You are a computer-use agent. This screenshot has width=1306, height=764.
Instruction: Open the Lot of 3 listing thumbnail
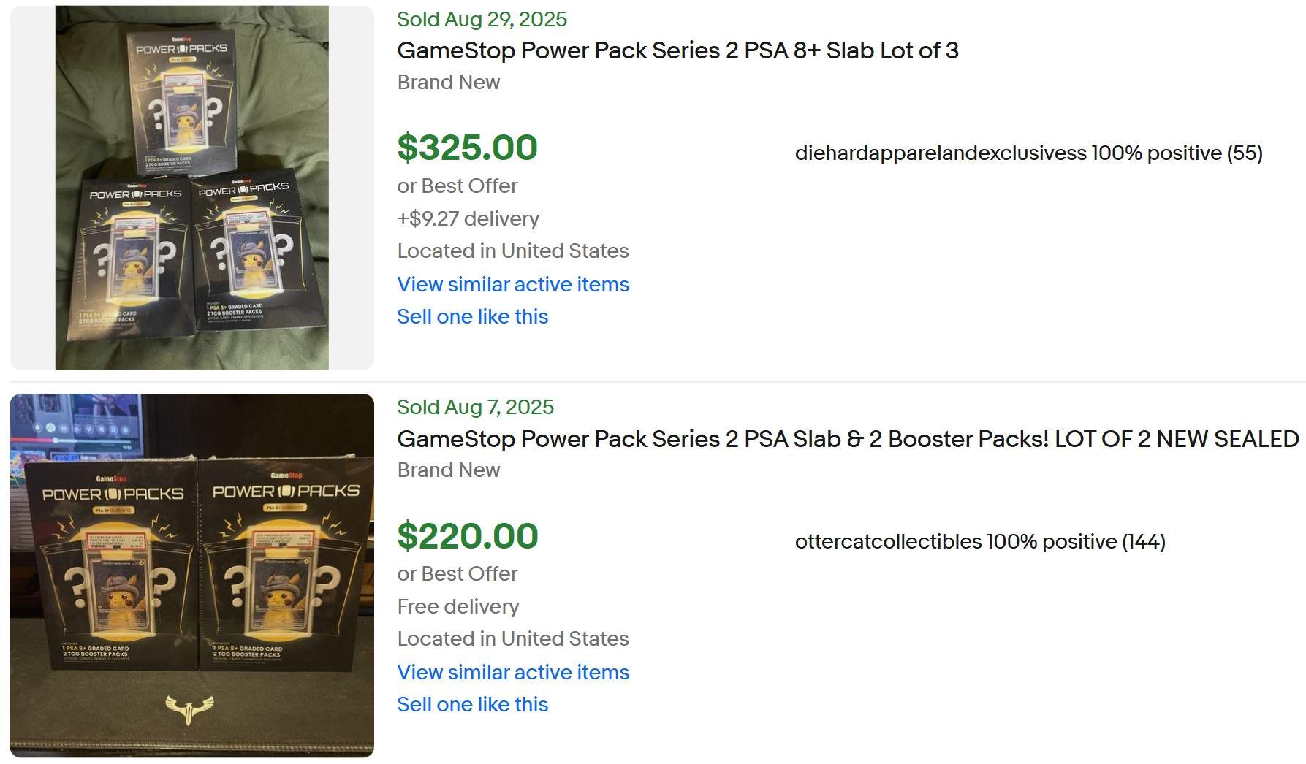tap(191, 187)
